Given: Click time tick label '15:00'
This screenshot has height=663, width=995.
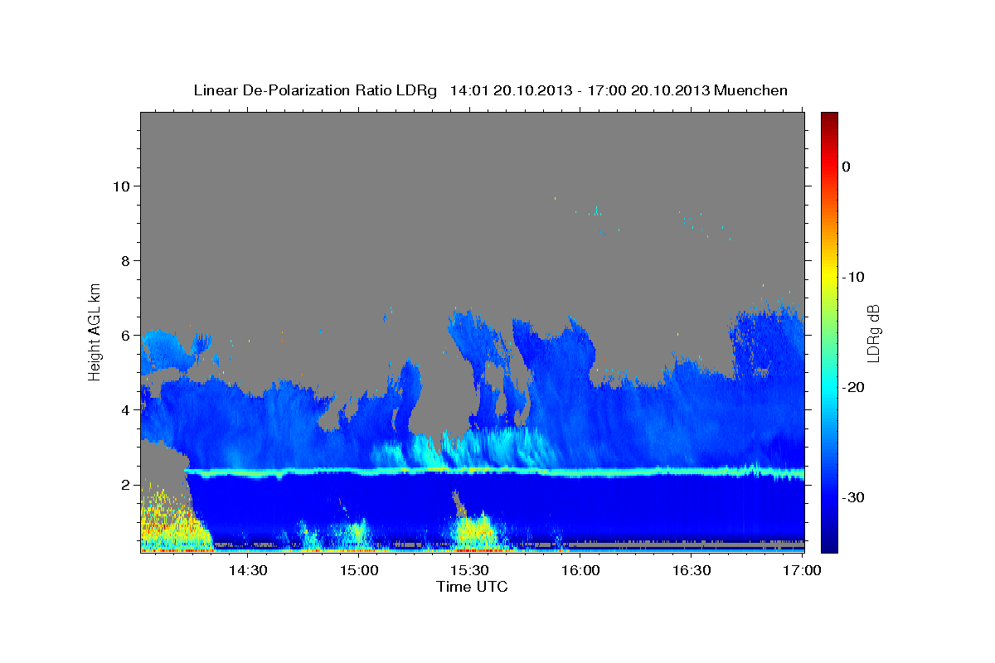Looking at the screenshot, I should (x=358, y=571).
